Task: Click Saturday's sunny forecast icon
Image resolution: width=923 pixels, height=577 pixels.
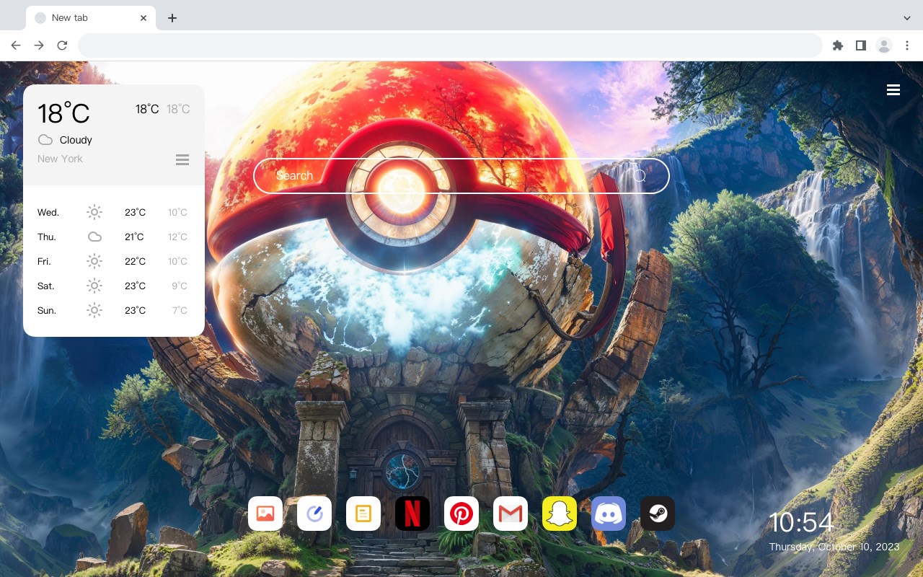Action: (x=94, y=286)
